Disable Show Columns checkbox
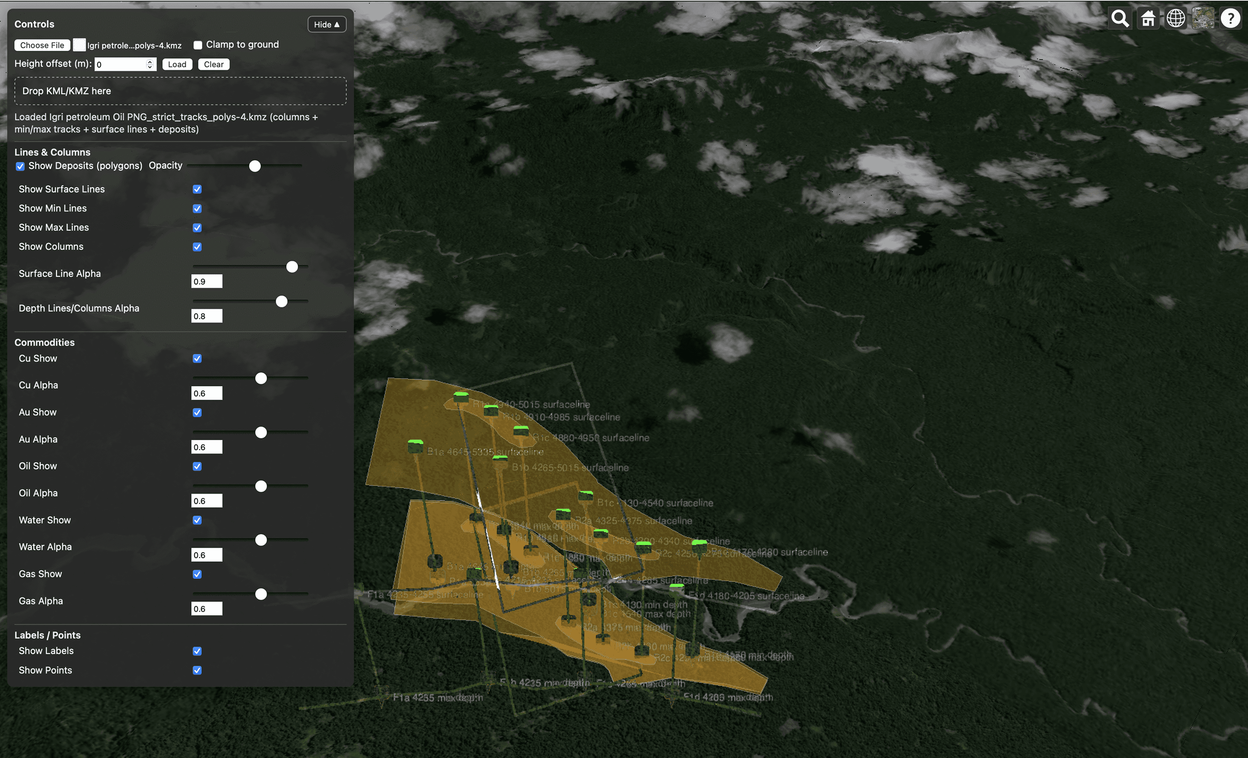 pos(197,247)
